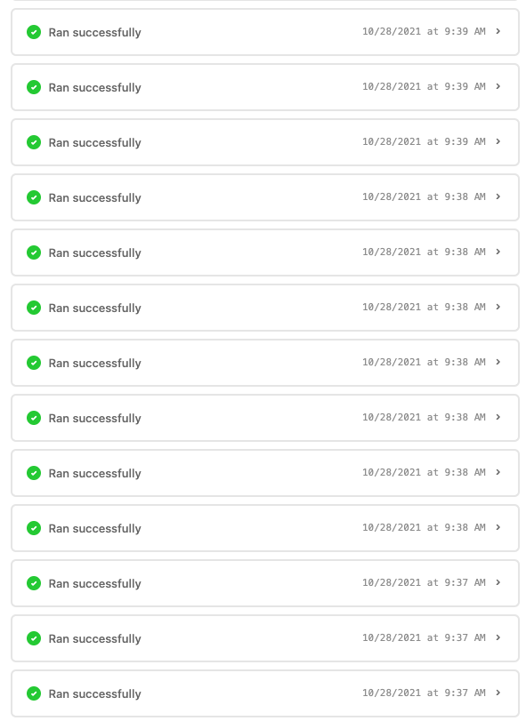526x721 pixels.
Task: Expand chevron of the last 9:38 AM run
Action: tap(498, 527)
